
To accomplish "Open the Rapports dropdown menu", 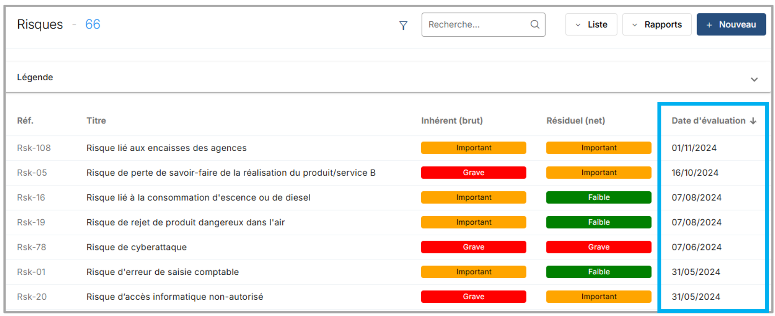I will point(657,25).
